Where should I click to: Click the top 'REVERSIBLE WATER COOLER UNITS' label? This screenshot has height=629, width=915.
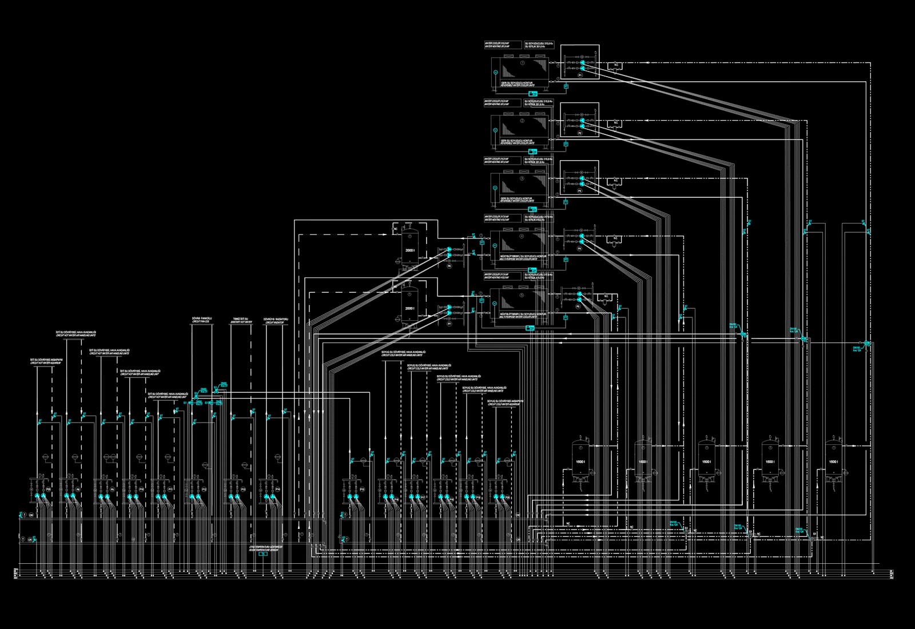click(518, 85)
